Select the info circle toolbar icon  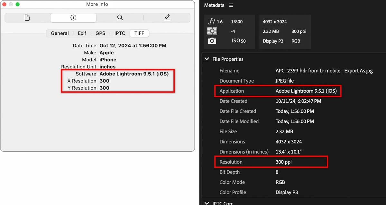[73, 18]
